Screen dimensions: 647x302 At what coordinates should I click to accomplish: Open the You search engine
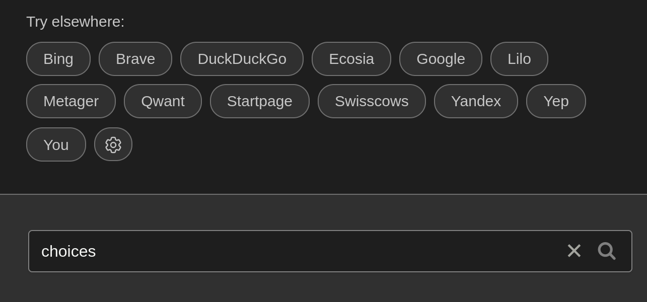click(56, 144)
